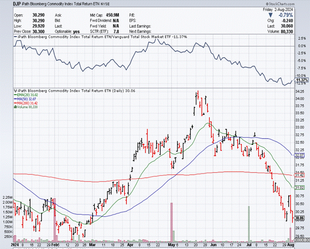
Task: Click the Fwd Yield label
Action: point(98,26)
